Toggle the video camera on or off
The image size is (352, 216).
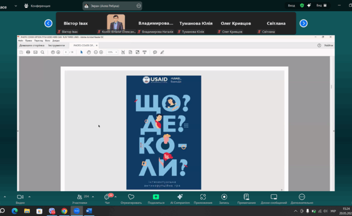coord(20,197)
